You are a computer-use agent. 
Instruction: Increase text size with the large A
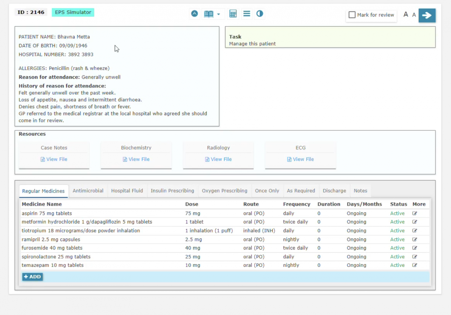tap(405, 14)
